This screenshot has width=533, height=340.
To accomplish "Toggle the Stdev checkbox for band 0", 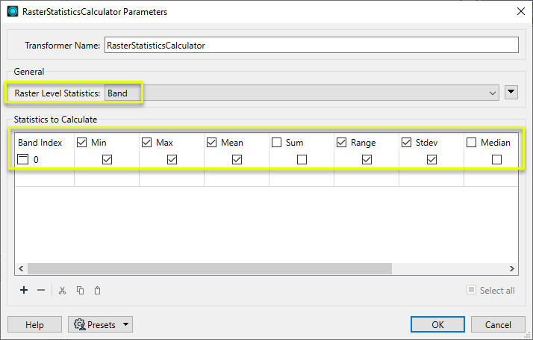I will tap(431, 159).
